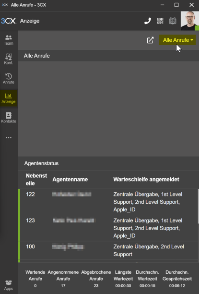The height and width of the screenshot is (294, 200).
Task: Select the Anzeige panel icon
Action: (9, 98)
